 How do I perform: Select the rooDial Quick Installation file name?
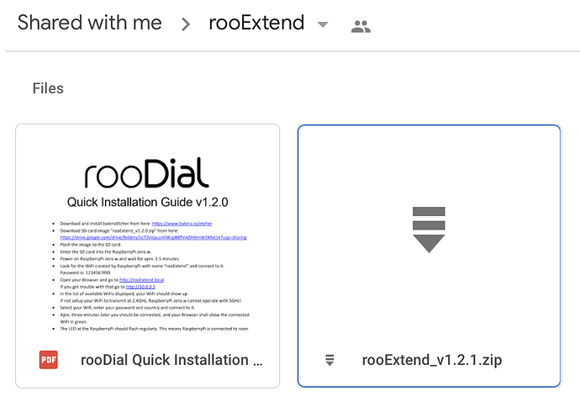(171, 360)
